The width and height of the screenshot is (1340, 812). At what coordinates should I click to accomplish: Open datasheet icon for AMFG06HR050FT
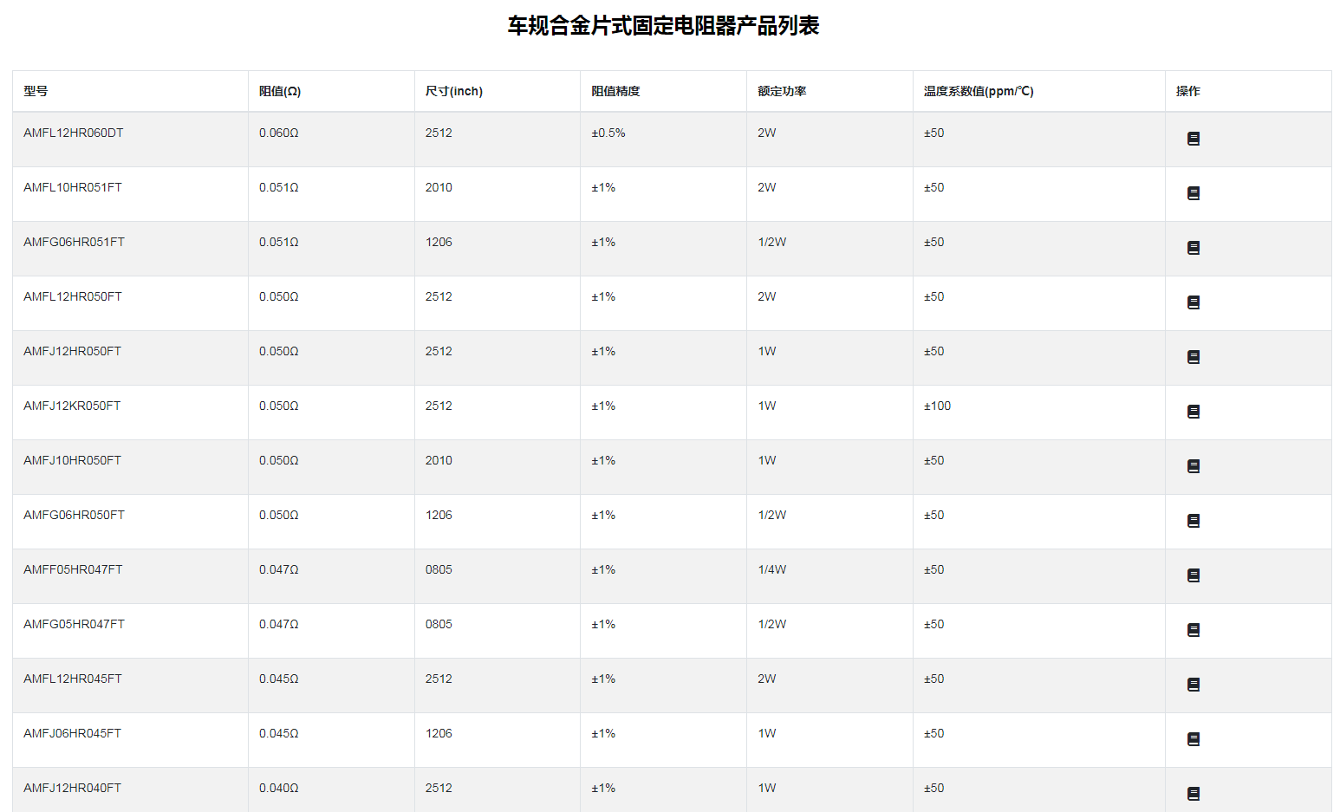point(1194,521)
